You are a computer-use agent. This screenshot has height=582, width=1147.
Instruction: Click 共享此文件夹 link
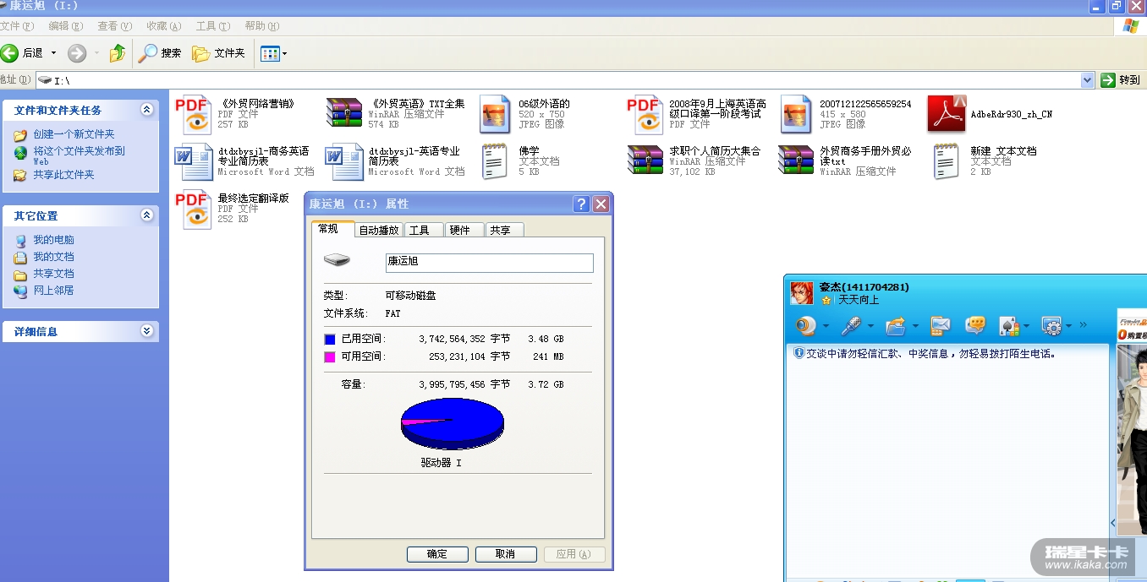pyautogui.click(x=63, y=175)
